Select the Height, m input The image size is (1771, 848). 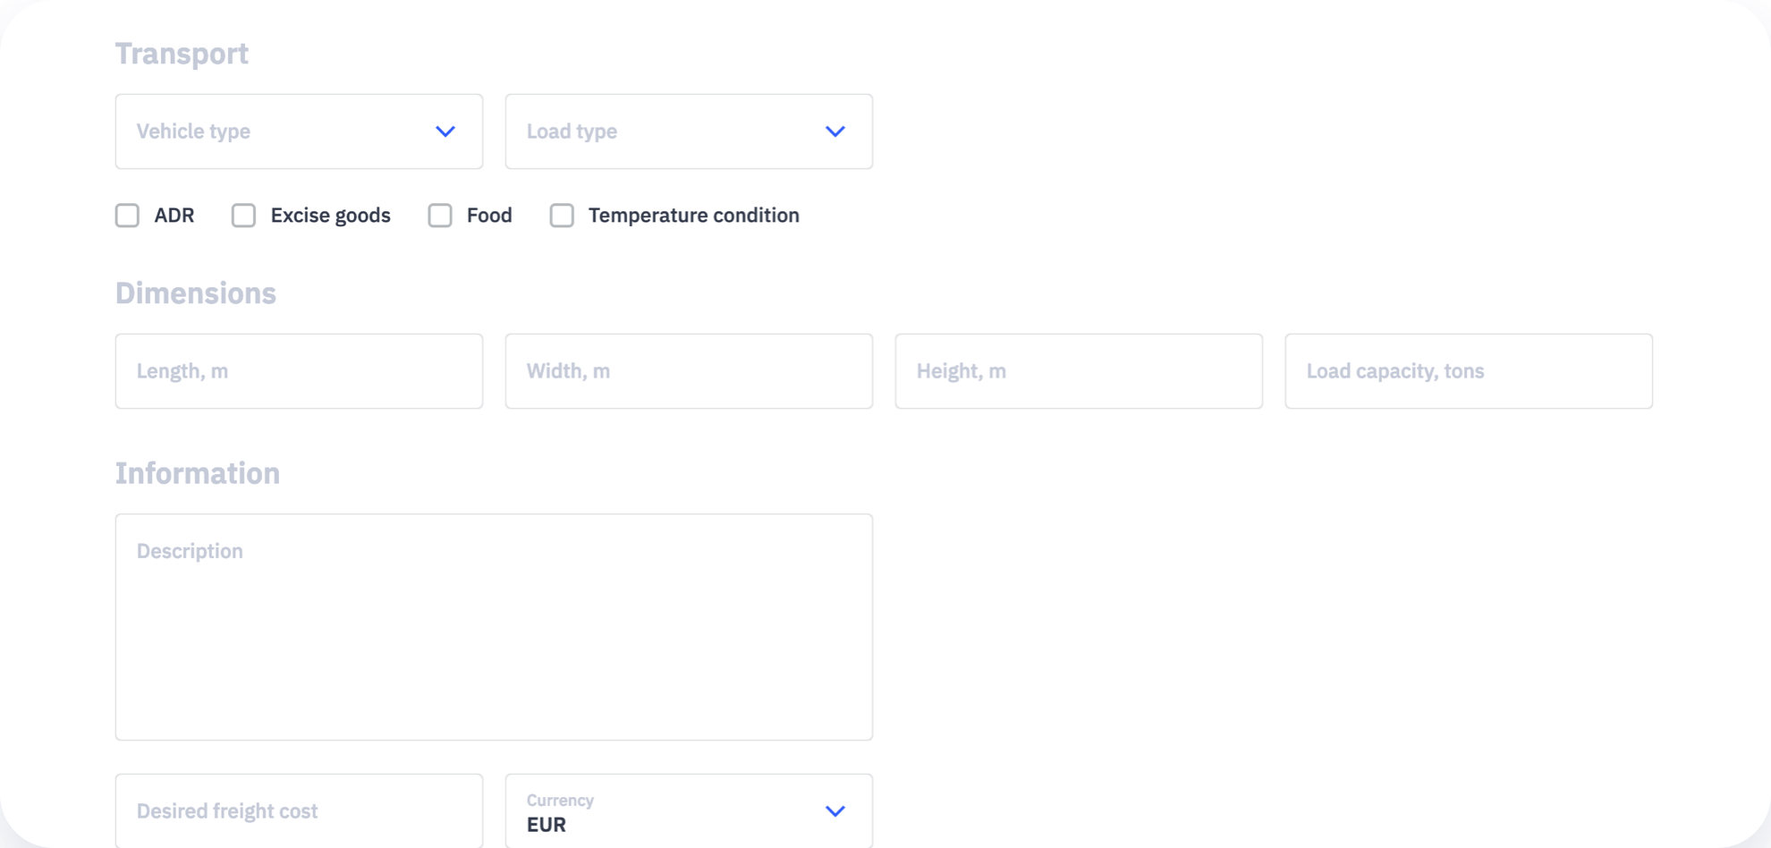[1079, 371]
